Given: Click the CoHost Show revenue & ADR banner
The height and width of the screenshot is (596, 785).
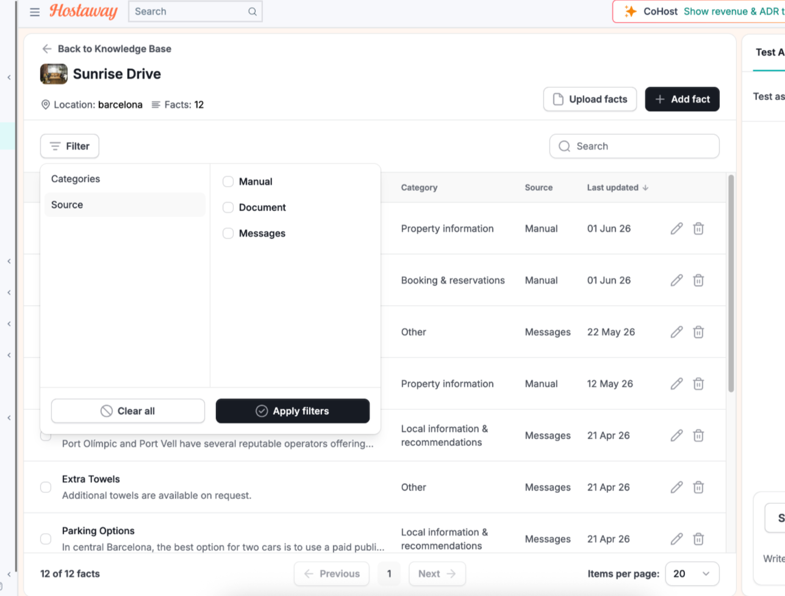Looking at the screenshot, I should coord(699,12).
